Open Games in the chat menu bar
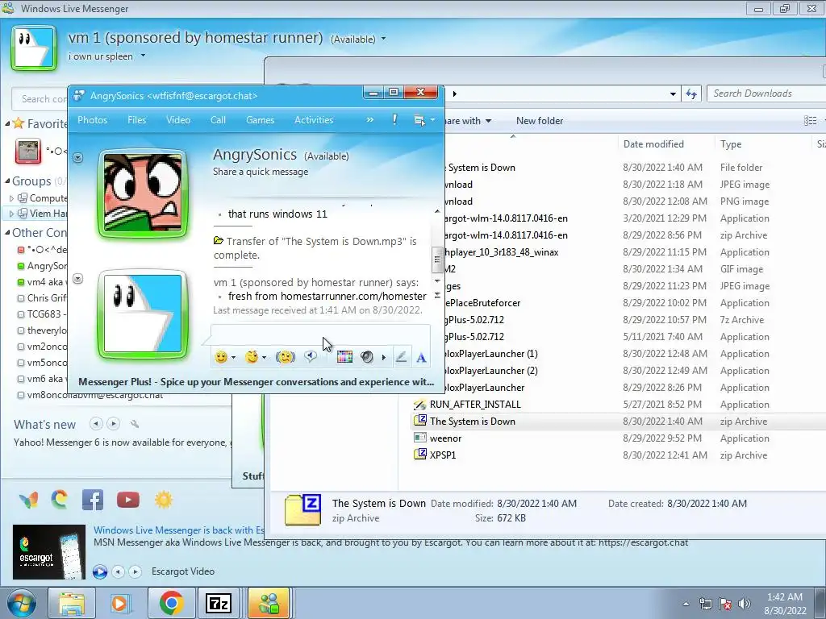 click(x=261, y=120)
